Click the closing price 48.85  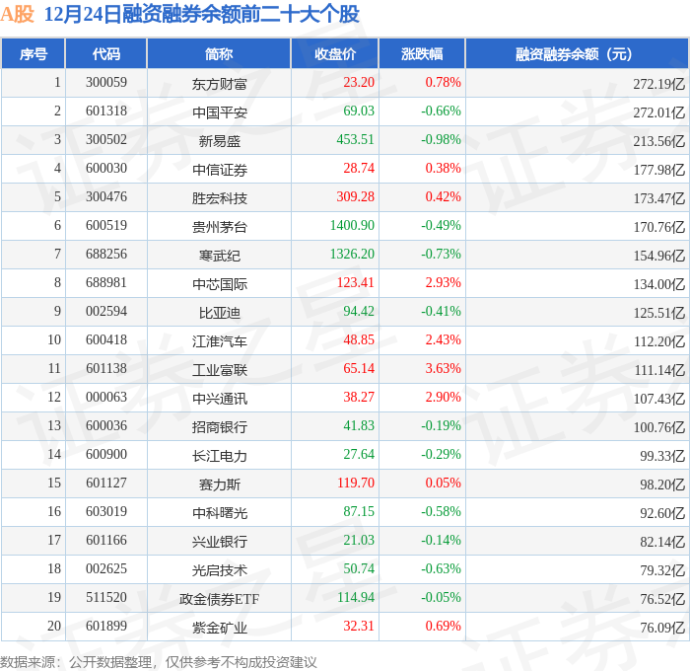point(359,340)
